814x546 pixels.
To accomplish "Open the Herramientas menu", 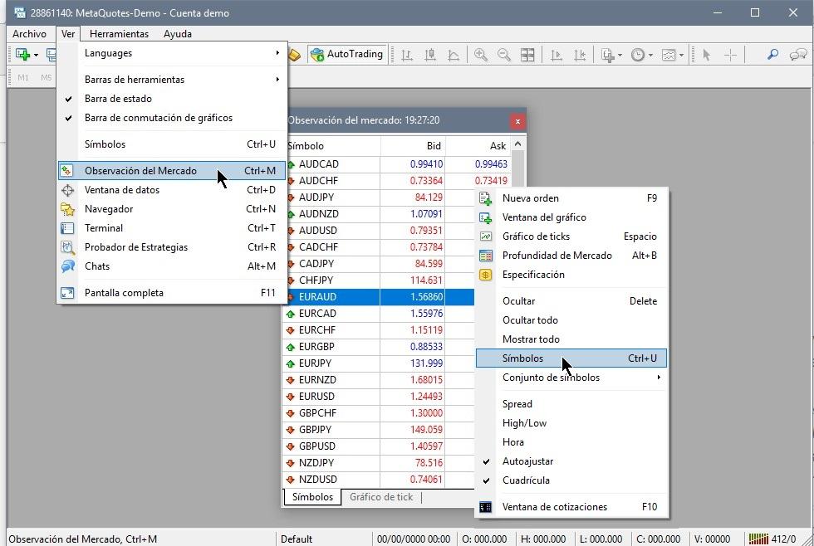I will point(119,34).
